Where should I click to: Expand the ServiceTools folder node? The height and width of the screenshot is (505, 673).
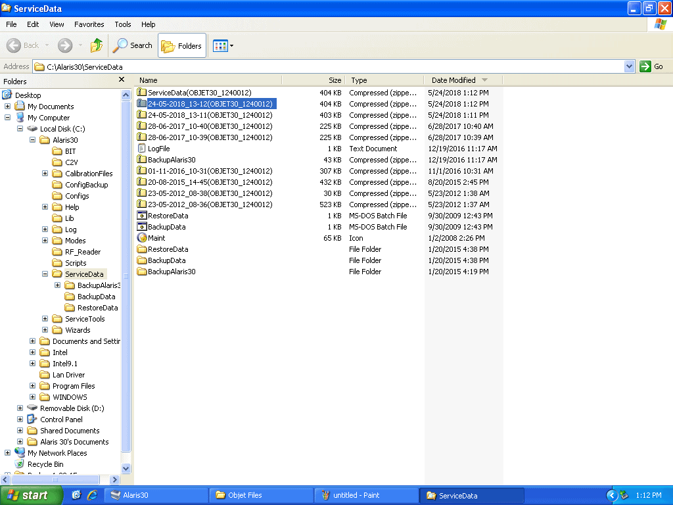pos(45,318)
